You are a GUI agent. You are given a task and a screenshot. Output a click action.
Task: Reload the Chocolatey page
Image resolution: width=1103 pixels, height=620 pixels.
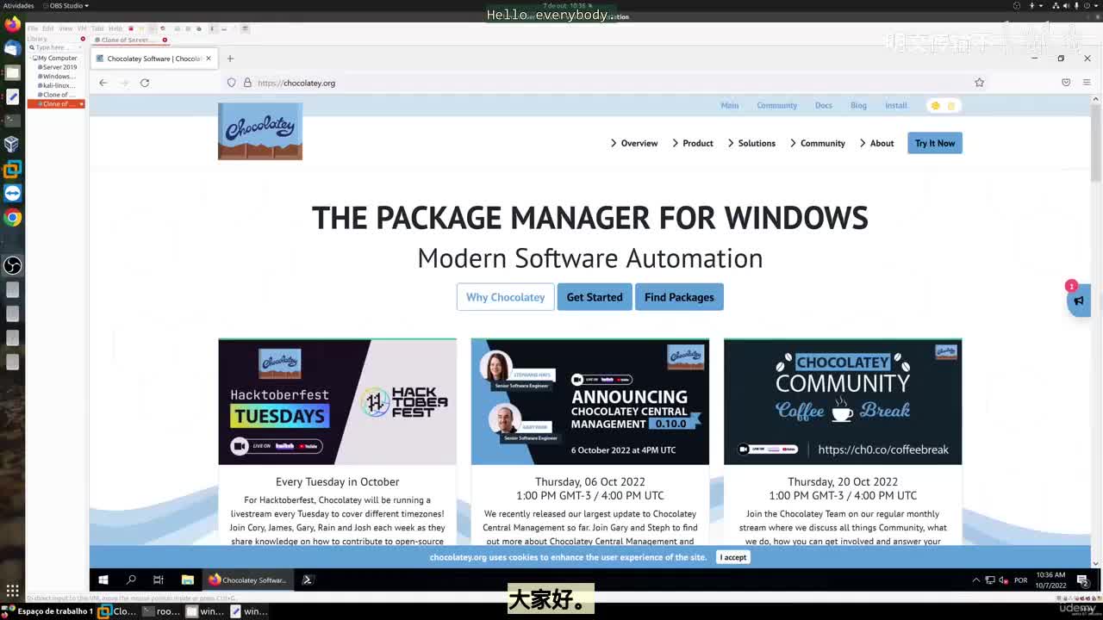145,83
